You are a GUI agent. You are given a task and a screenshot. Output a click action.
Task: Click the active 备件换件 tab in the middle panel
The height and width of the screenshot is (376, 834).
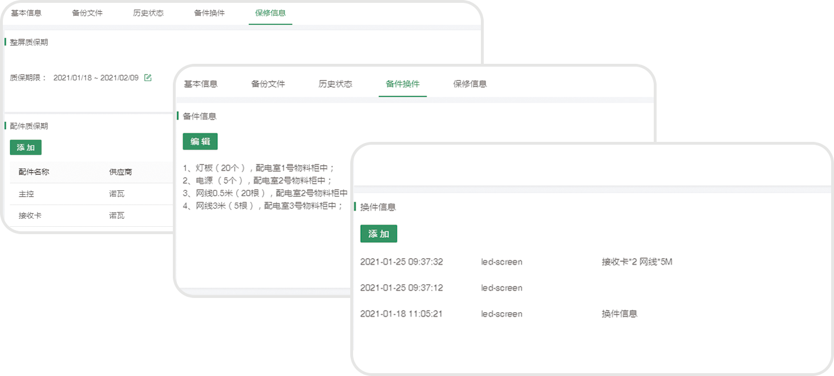403,84
